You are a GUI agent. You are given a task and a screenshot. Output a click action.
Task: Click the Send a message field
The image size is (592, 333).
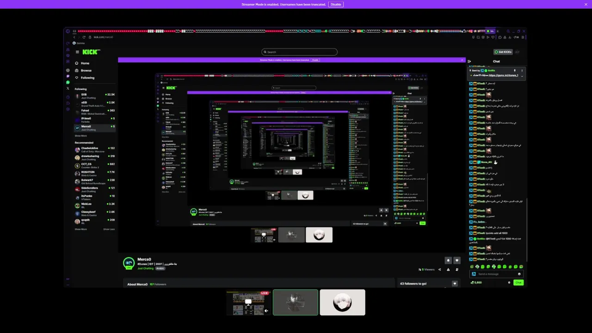pyautogui.click(x=497, y=274)
